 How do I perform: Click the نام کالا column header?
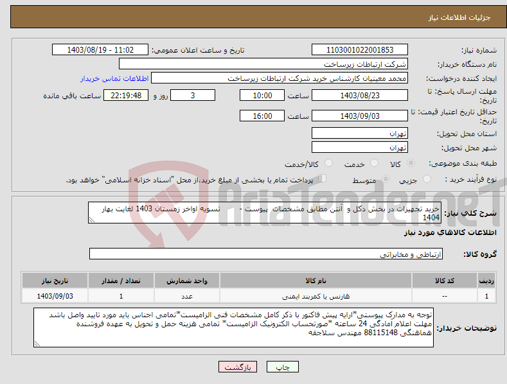pyautogui.click(x=316, y=281)
